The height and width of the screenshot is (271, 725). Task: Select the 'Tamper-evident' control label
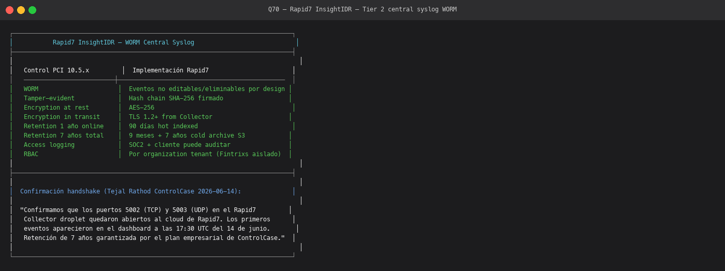click(x=49, y=98)
